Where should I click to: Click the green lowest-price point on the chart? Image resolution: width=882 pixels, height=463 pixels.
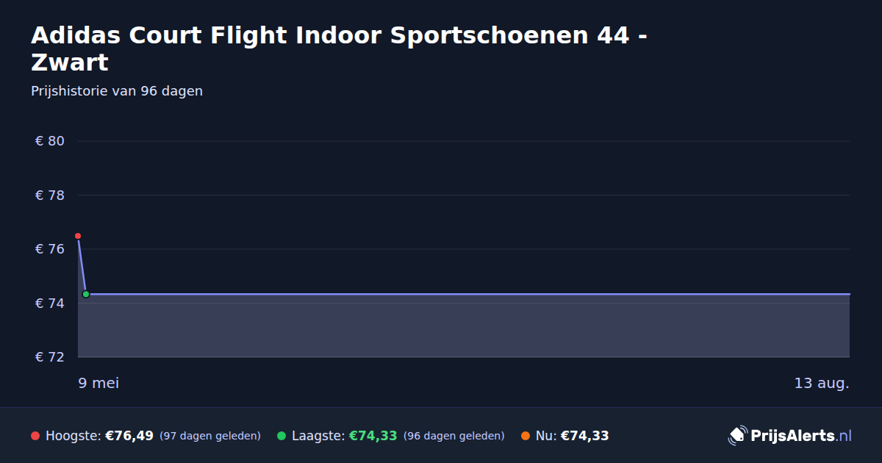tap(86, 294)
